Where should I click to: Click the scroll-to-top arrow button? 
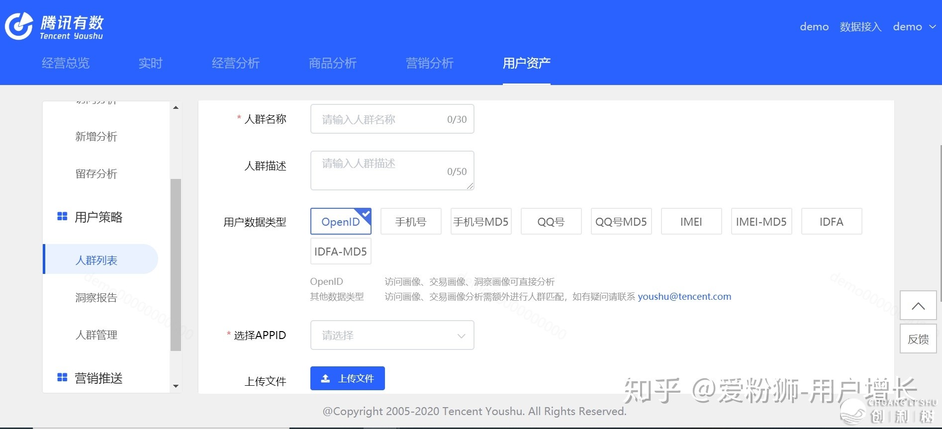click(x=918, y=306)
